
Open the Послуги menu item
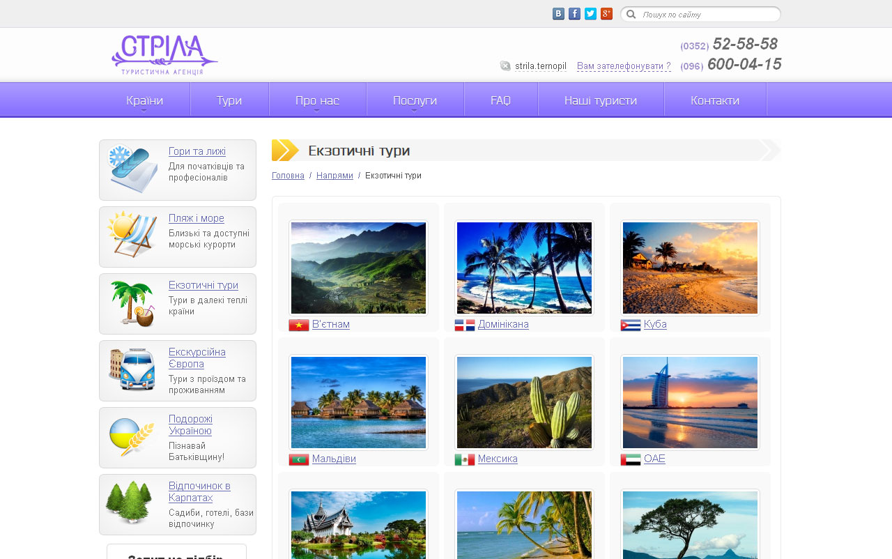coord(415,100)
